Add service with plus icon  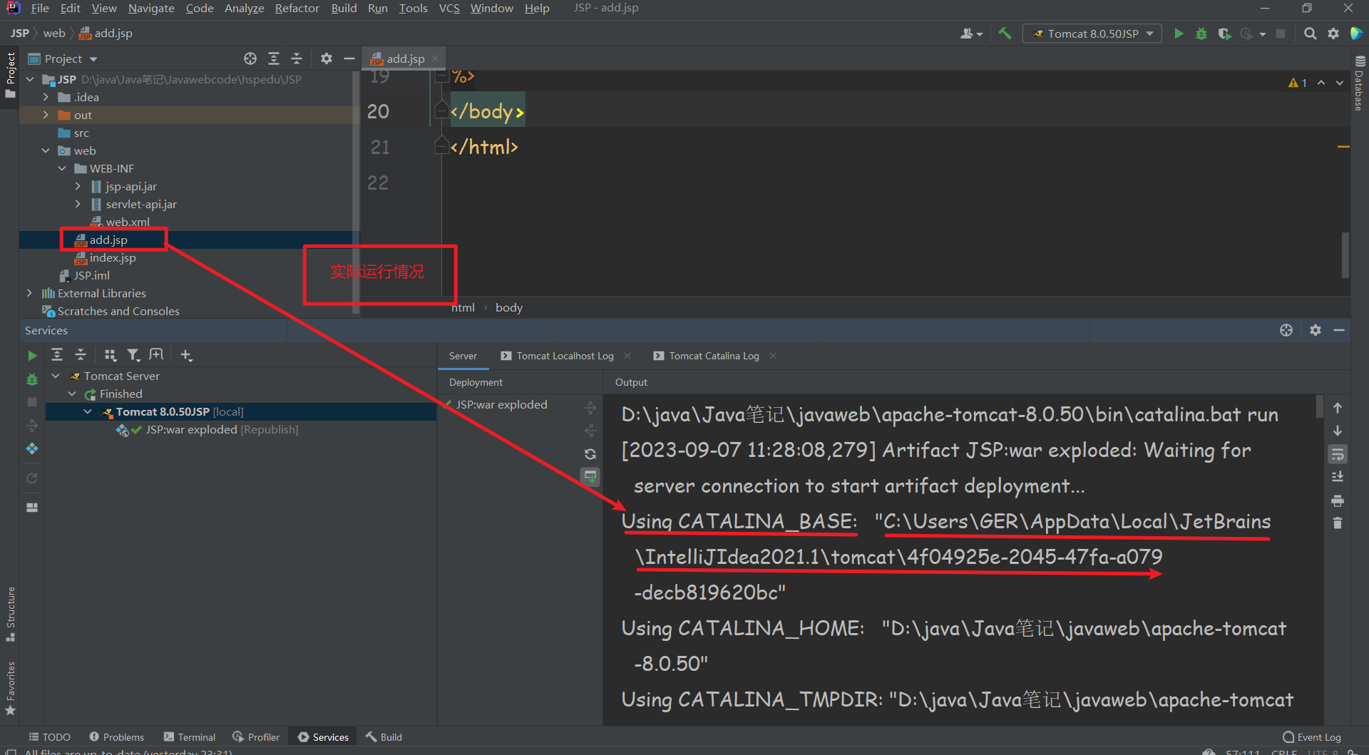pyautogui.click(x=186, y=355)
